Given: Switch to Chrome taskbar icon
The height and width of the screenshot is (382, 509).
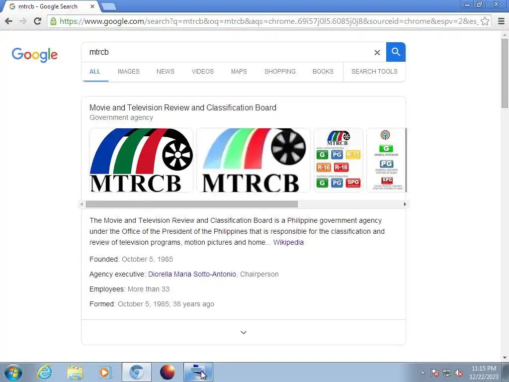Looking at the screenshot, I should click(137, 372).
